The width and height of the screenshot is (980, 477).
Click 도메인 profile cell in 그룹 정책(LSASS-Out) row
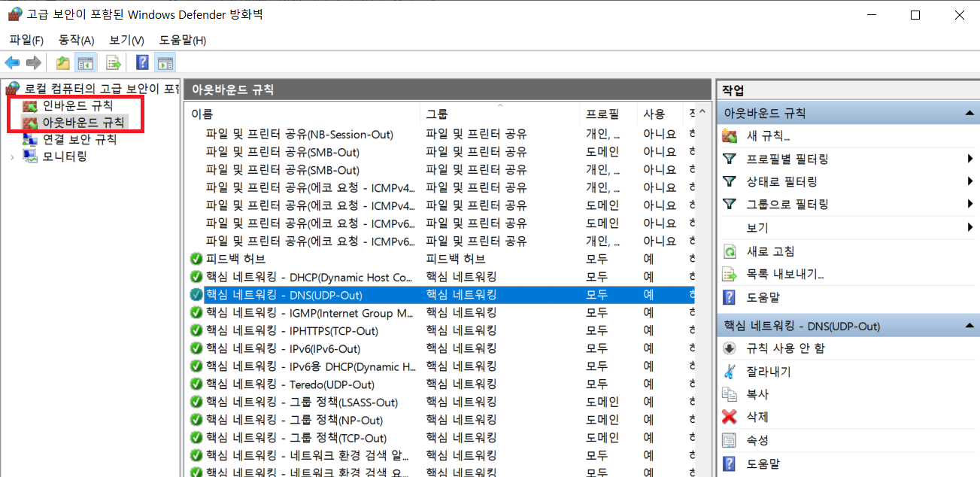602,403
